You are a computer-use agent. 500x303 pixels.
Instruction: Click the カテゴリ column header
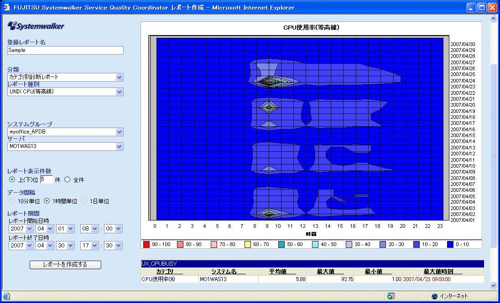point(170,272)
